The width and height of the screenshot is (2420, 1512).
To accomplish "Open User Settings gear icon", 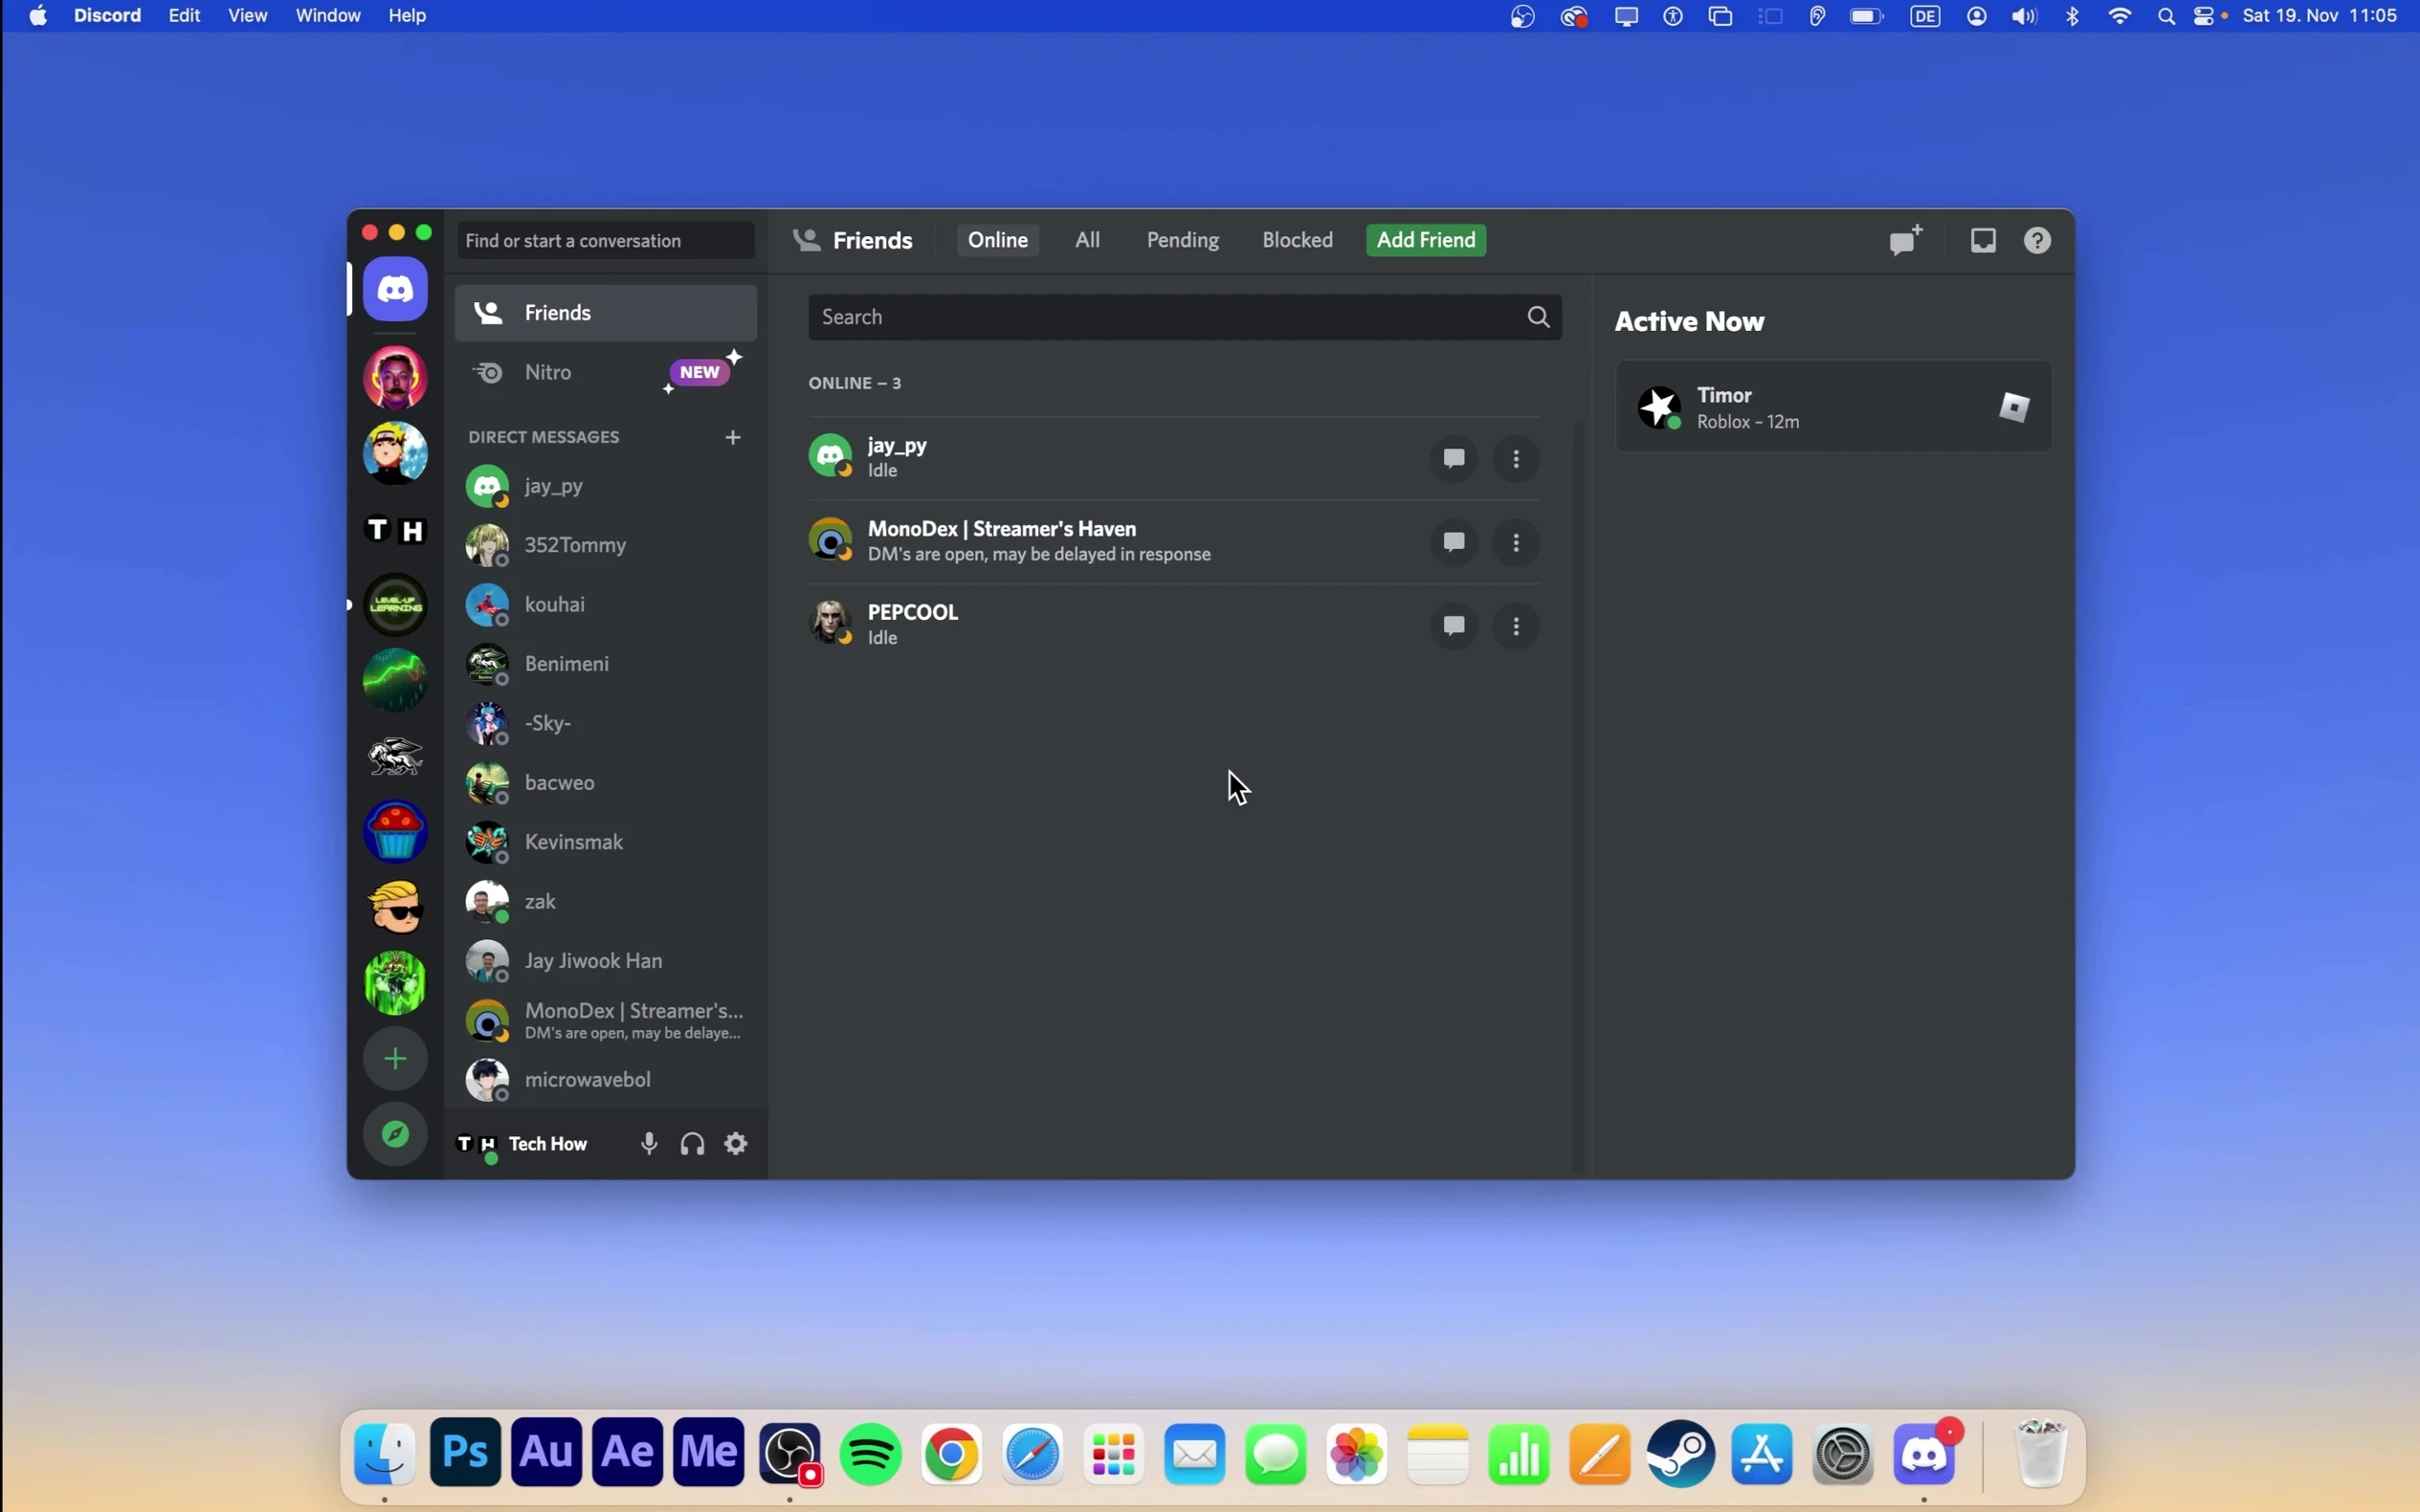I will click(736, 1144).
